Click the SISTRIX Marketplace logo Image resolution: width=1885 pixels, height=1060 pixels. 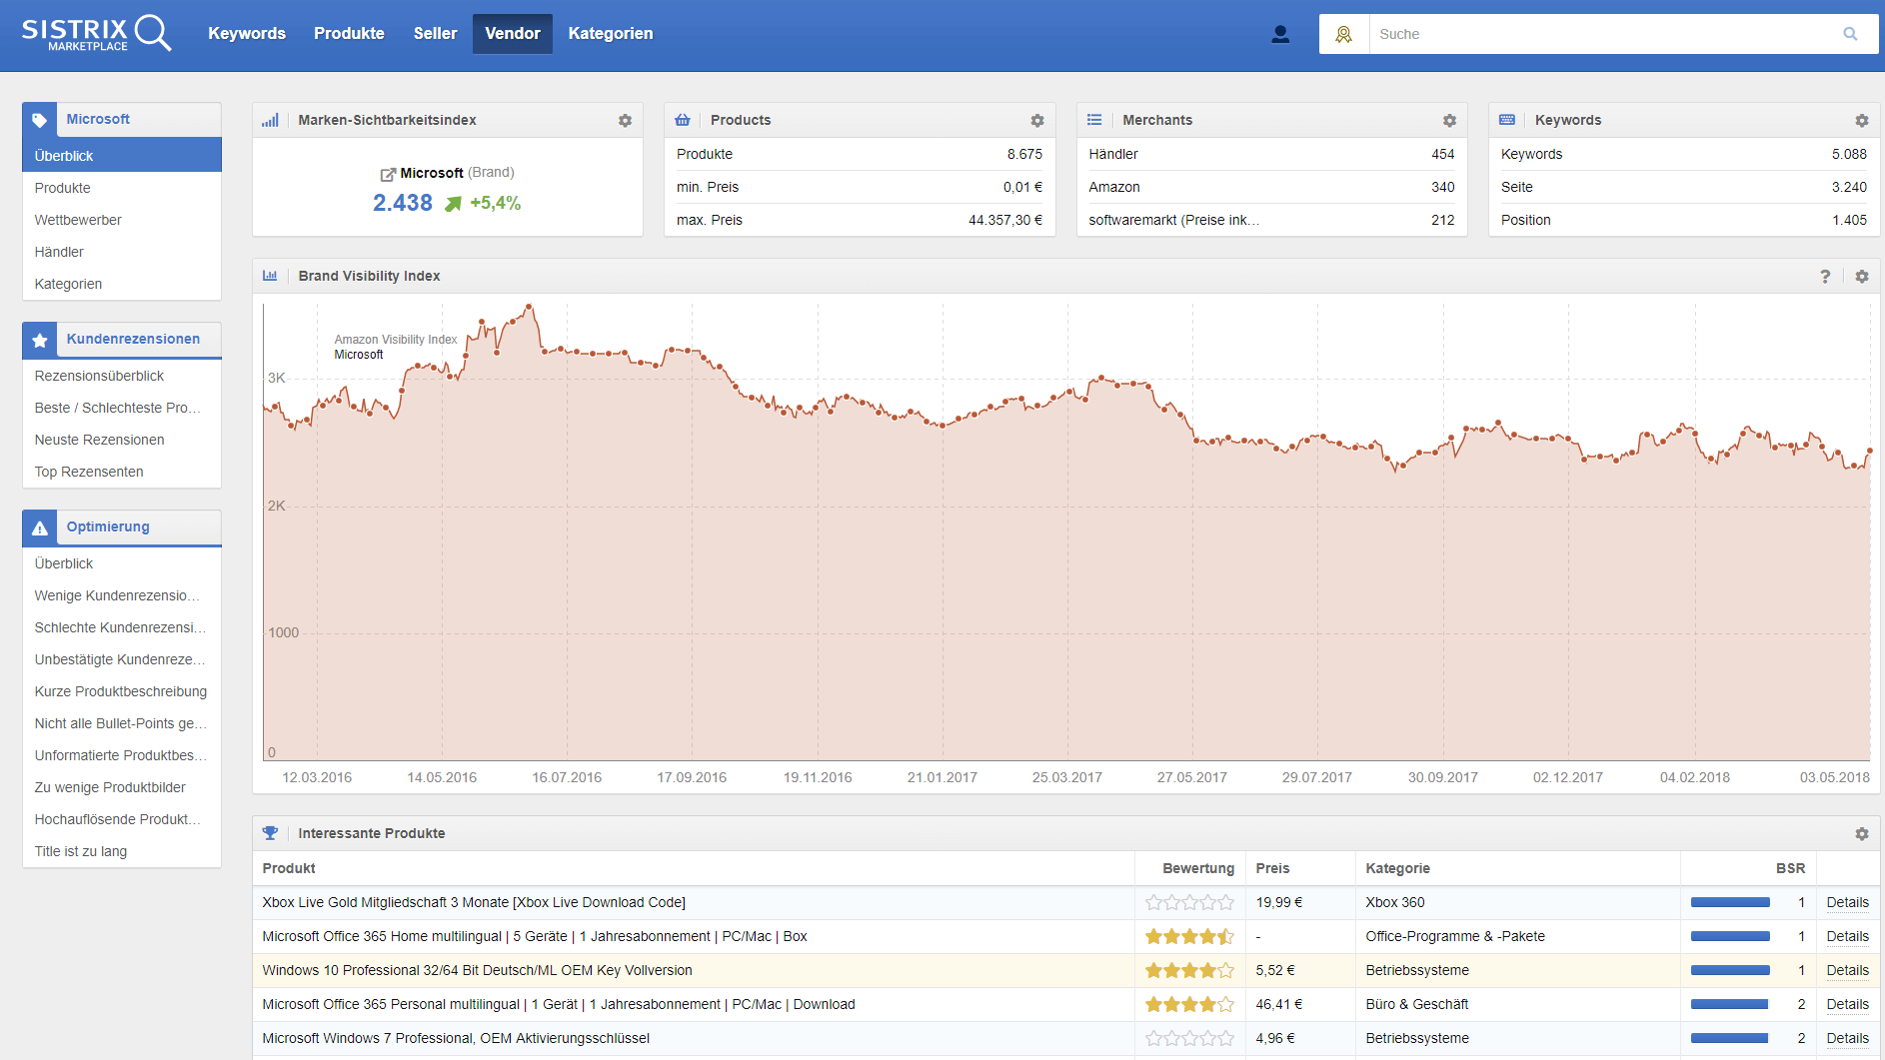[x=96, y=33]
